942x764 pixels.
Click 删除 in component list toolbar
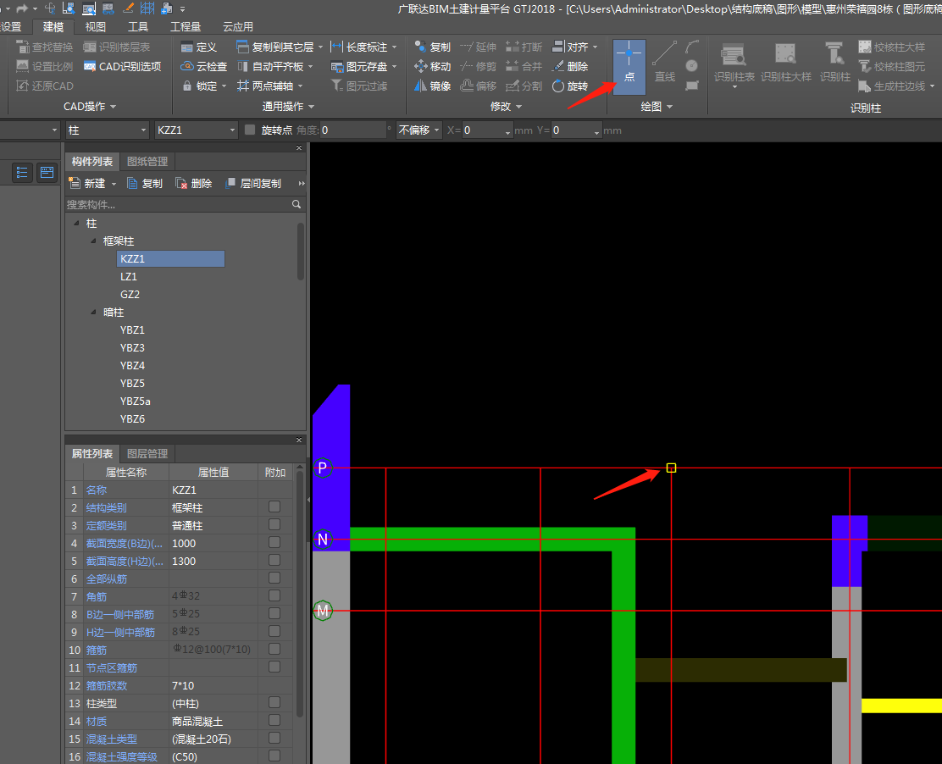[x=193, y=184]
